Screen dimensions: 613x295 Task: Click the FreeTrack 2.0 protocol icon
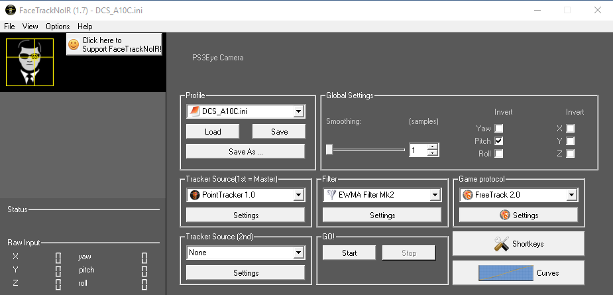[468, 195]
